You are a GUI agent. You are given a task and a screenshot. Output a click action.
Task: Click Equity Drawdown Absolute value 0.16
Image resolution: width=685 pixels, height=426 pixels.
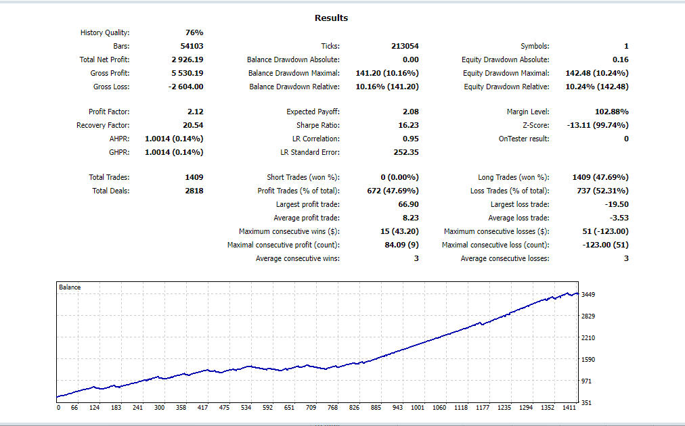point(620,60)
